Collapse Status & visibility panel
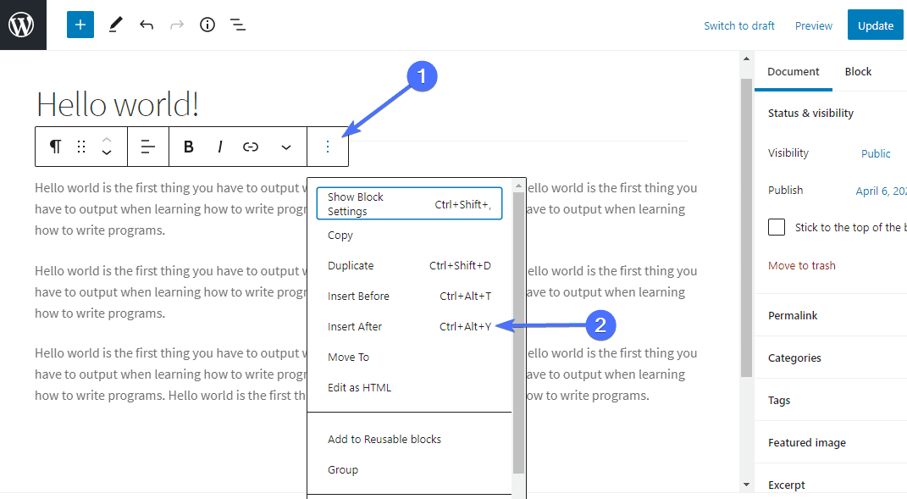This screenshot has width=907, height=499. (x=831, y=113)
